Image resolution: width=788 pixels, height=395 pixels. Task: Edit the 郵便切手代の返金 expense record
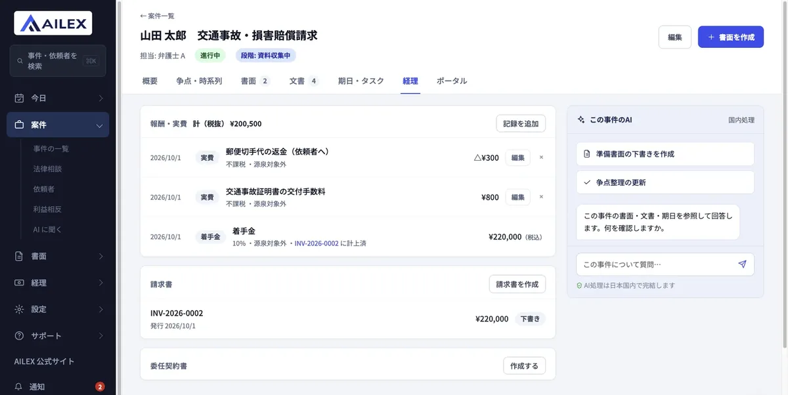pyautogui.click(x=517, y=157)
